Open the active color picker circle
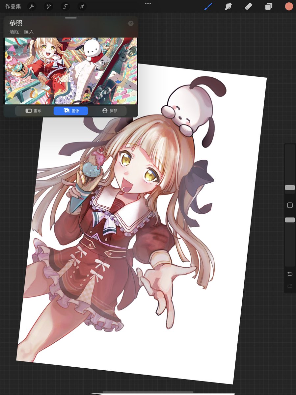 [289, 7]
